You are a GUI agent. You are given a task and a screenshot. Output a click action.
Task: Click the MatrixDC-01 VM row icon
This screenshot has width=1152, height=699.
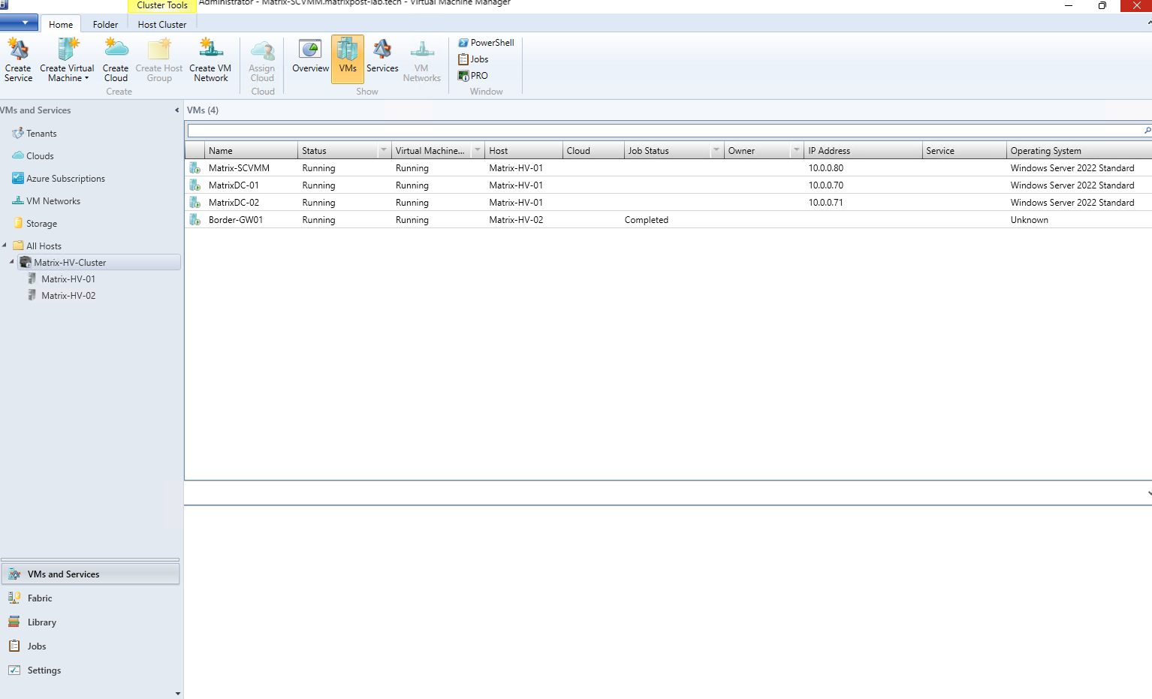pos(195,185)
